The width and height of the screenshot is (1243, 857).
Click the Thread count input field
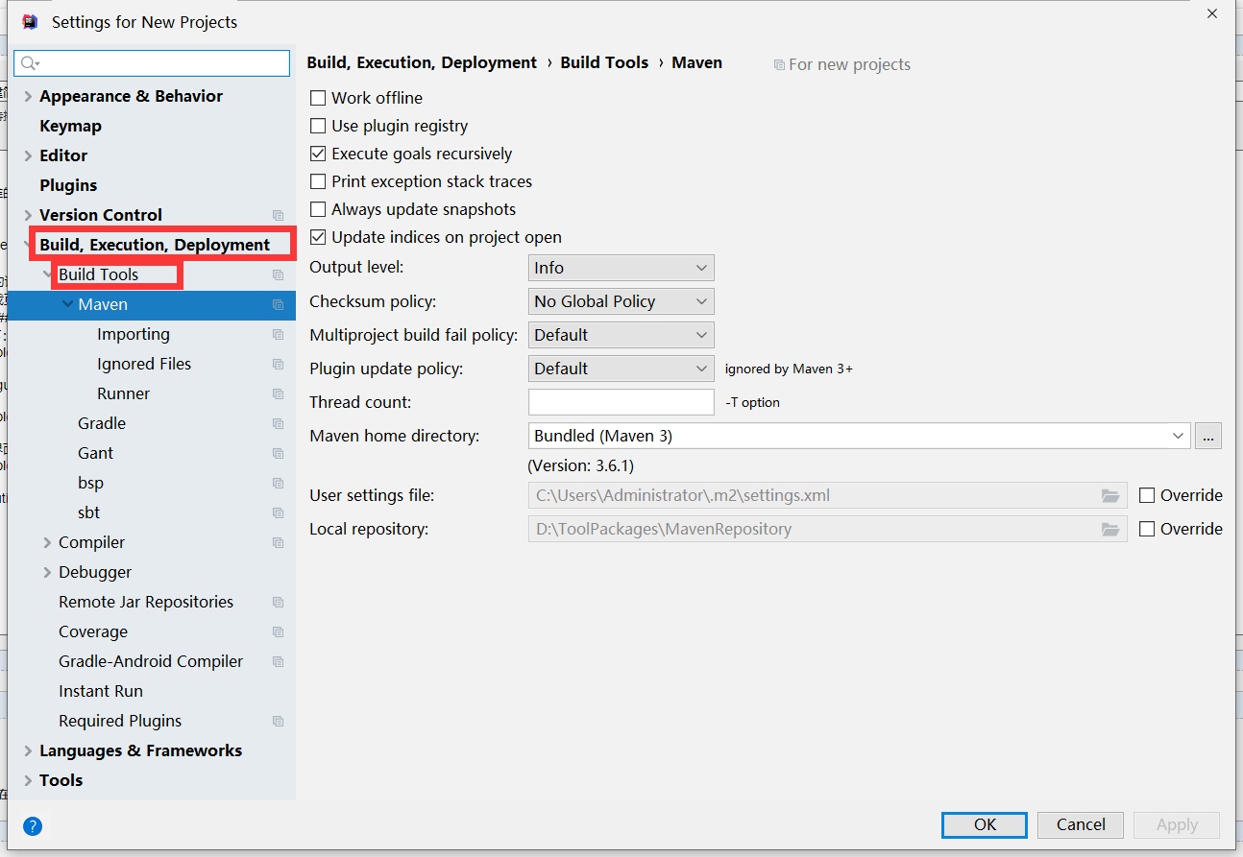click(621, 402)
